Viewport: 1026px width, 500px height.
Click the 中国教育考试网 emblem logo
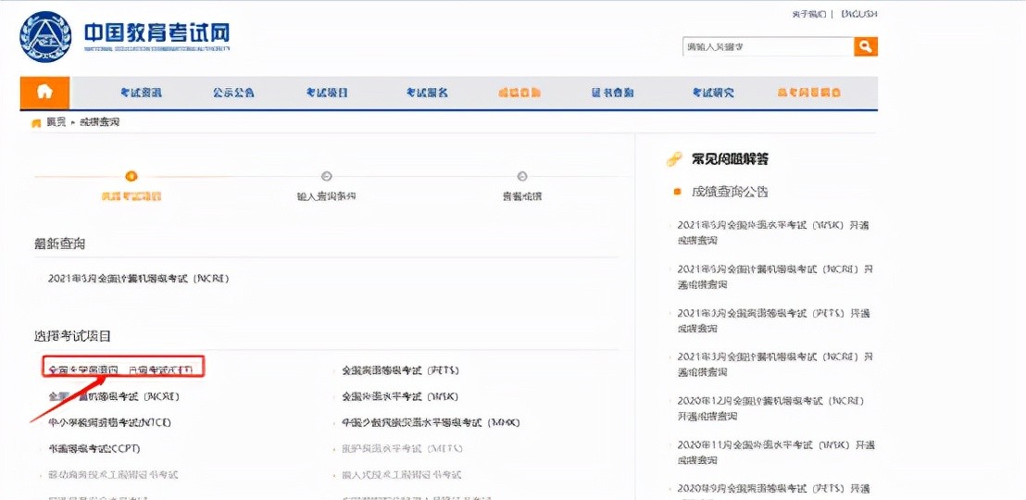pyautogui.click(x=46, y=36)
